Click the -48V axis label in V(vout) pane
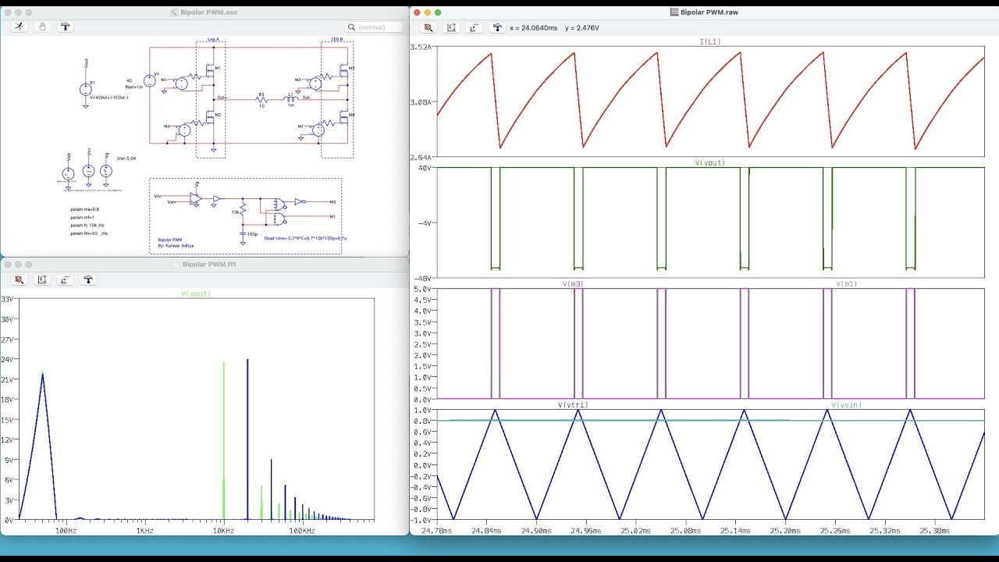999x562 pixels. click(x=424, y=277)
